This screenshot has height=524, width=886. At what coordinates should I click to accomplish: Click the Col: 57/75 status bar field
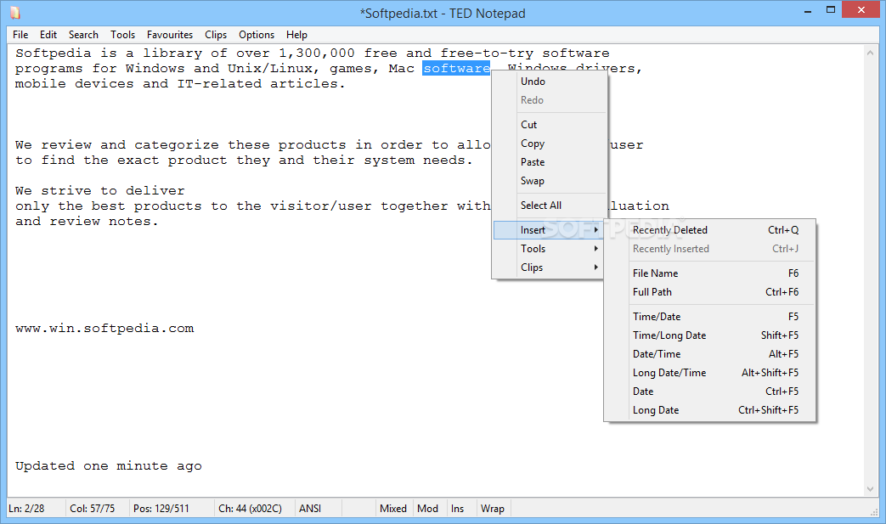click(97, 508)
